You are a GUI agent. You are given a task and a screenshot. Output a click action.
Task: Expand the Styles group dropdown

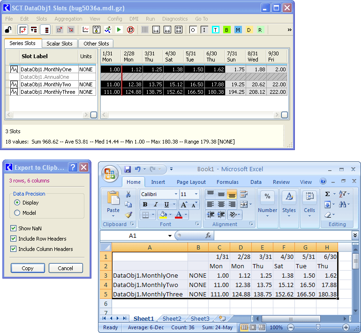pos(289,216)
